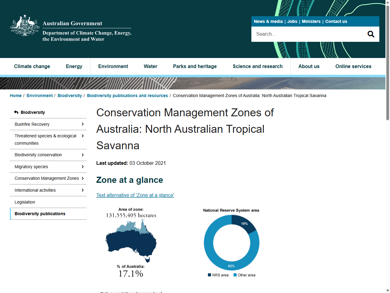Open the Contact us page

336,21
